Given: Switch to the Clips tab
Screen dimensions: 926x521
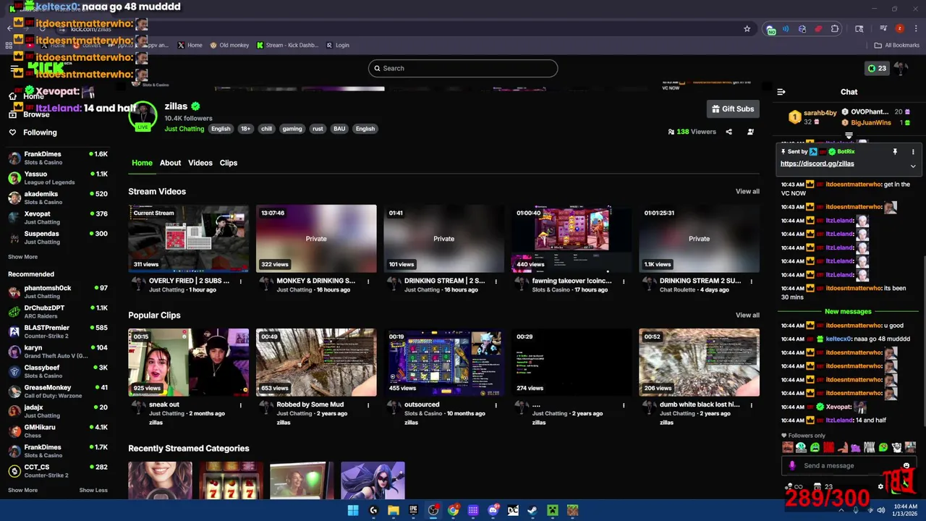Looking at the screenshot, I should 229,163.
